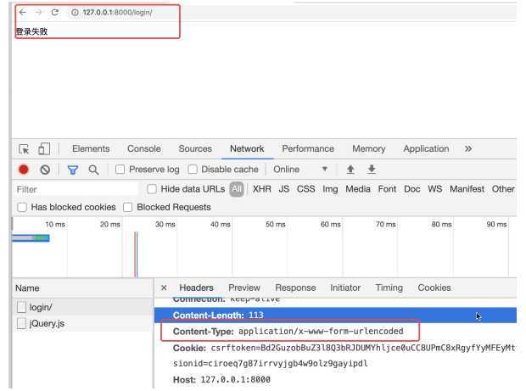This screenshot has height=391, width=526.
Task: Open the Cookies details tab
Action: coord(434,288)
